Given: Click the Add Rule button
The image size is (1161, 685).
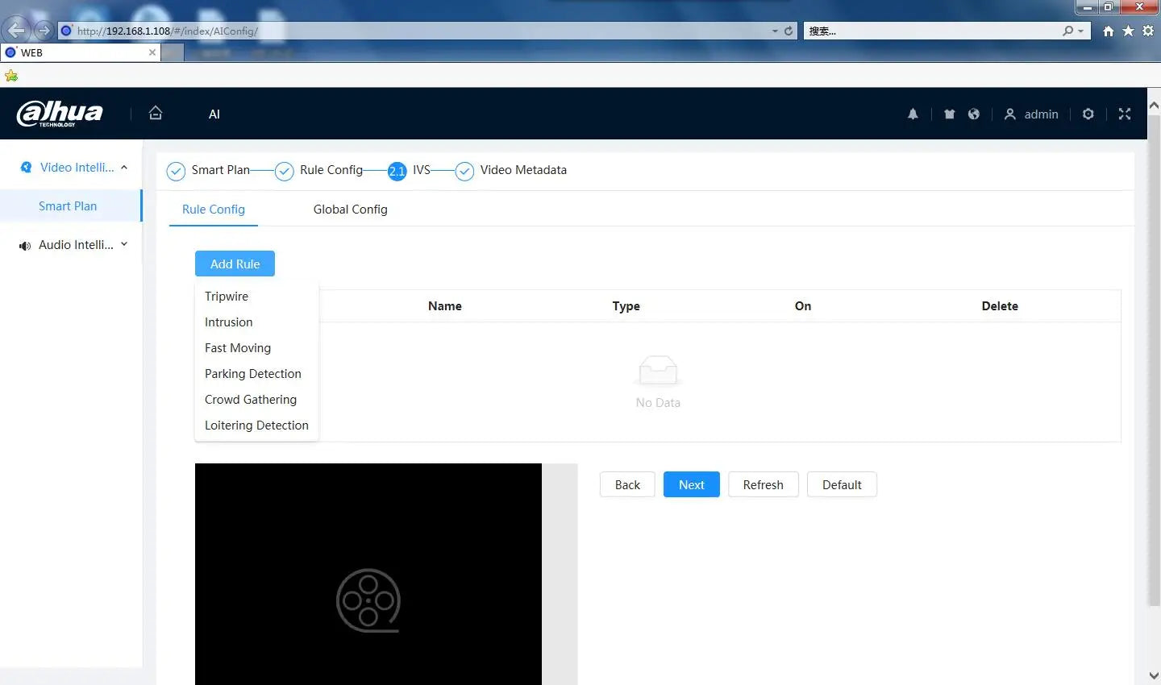Looking at the screenshot, I should click(x=235, y=264).
